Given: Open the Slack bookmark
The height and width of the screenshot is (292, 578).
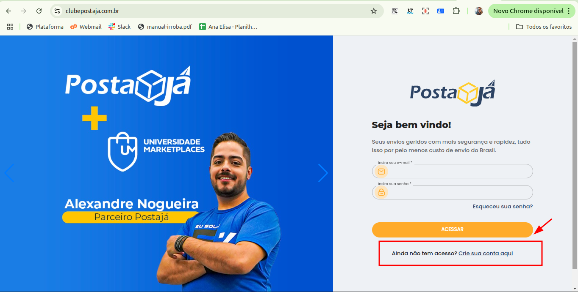Looking at the screenshot, I should click(119, 27).
